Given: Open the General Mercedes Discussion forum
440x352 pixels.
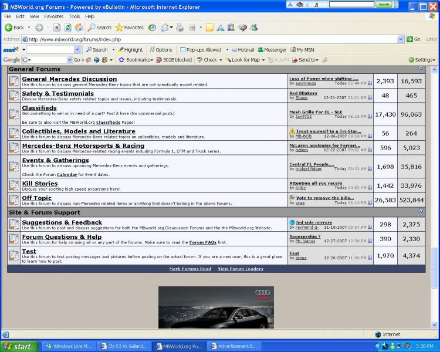Looking at the screenshot, I should [69, 79].
